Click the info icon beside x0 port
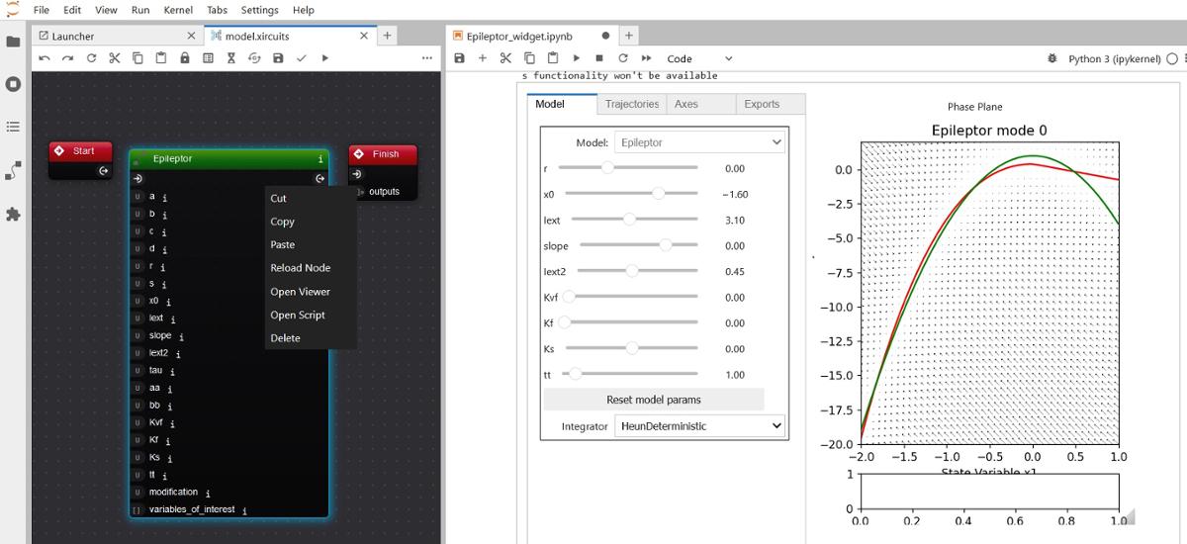The width and height of the screenshot is (1187, 544). coord(168,302)
